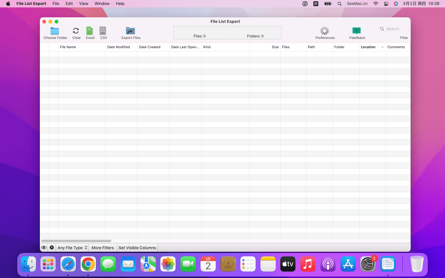The image size is (445, 278).
Task: Sort by Files column header
Action: [x=293, y=47]
